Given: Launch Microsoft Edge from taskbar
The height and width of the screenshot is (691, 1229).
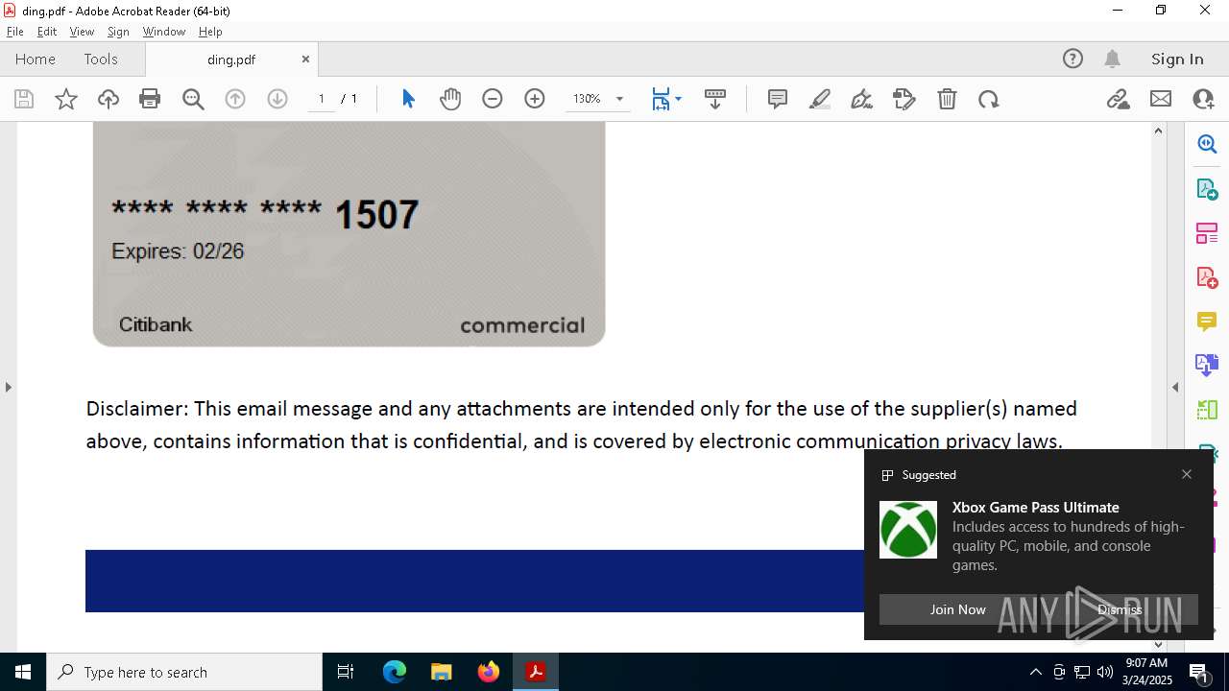Looking at the screenshot, I should (x=395, y=672).
